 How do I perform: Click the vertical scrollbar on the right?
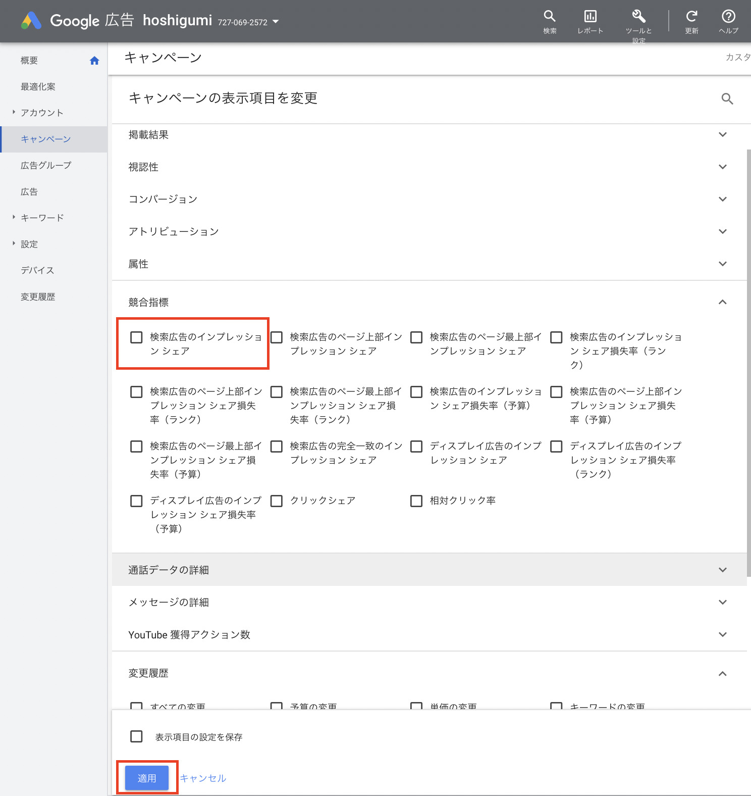click(748, 354)
